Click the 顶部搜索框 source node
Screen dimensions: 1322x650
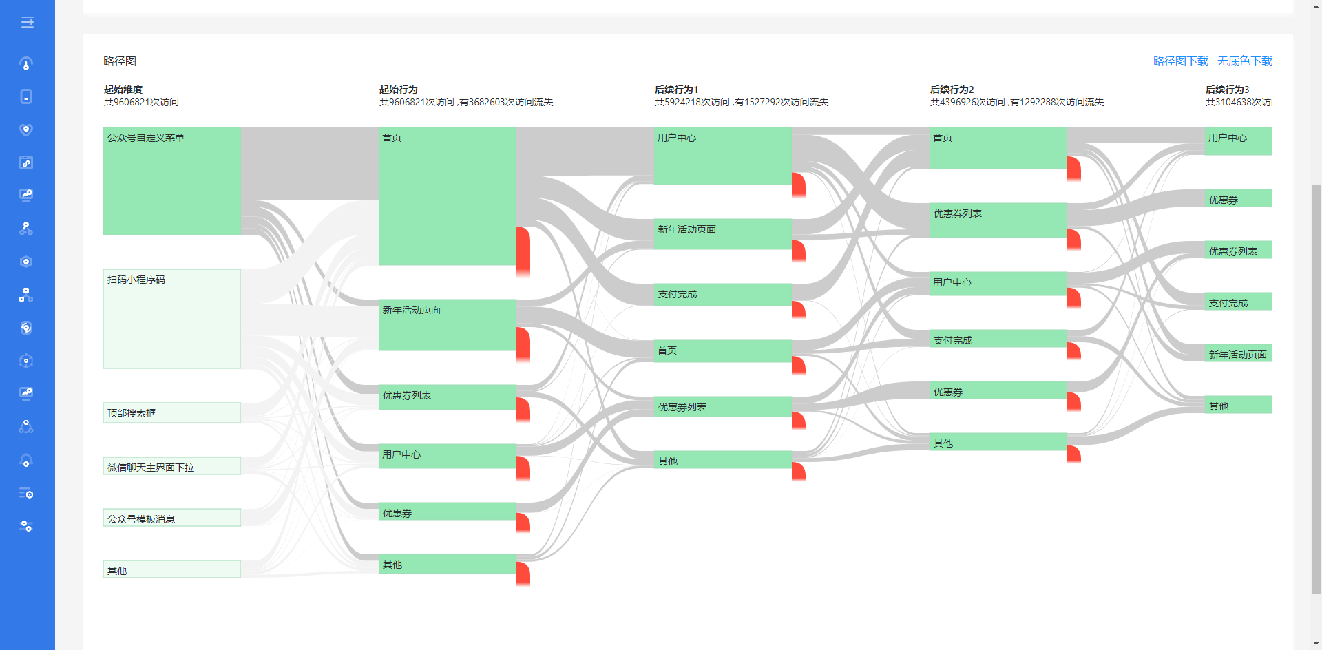(172, 412)
